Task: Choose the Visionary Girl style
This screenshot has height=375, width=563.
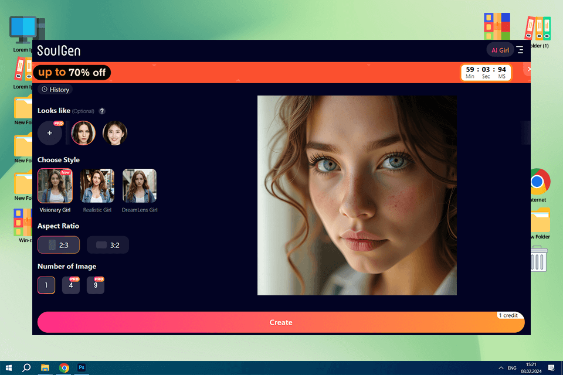Action: (x=55, y=186)
